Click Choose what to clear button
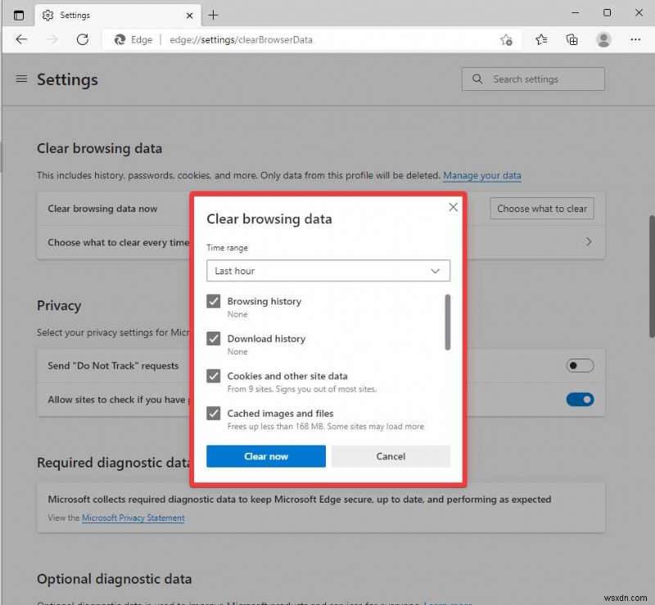This screenshot has height=605, width=655. pyautogui.click(x=542, y=209)
